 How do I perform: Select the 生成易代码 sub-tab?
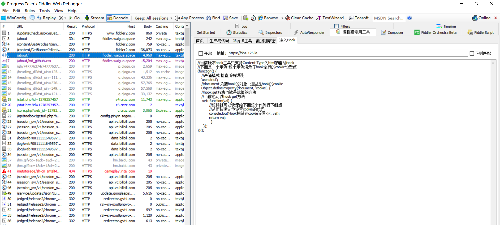click(x=219, y=41)
